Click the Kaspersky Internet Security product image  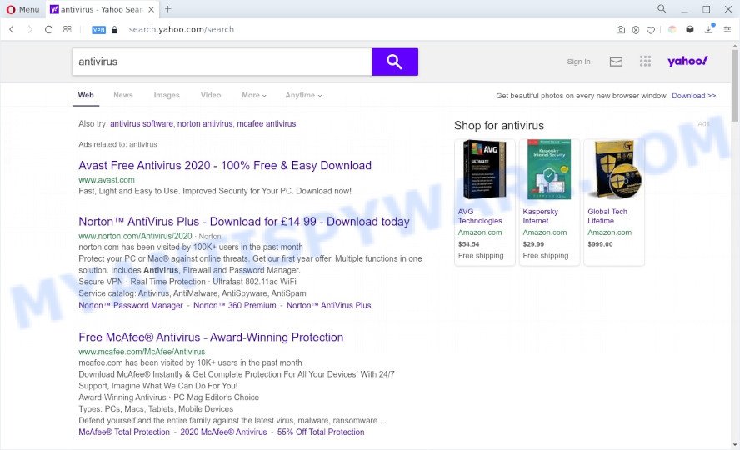pyautogui.click(x=549, y=169)
